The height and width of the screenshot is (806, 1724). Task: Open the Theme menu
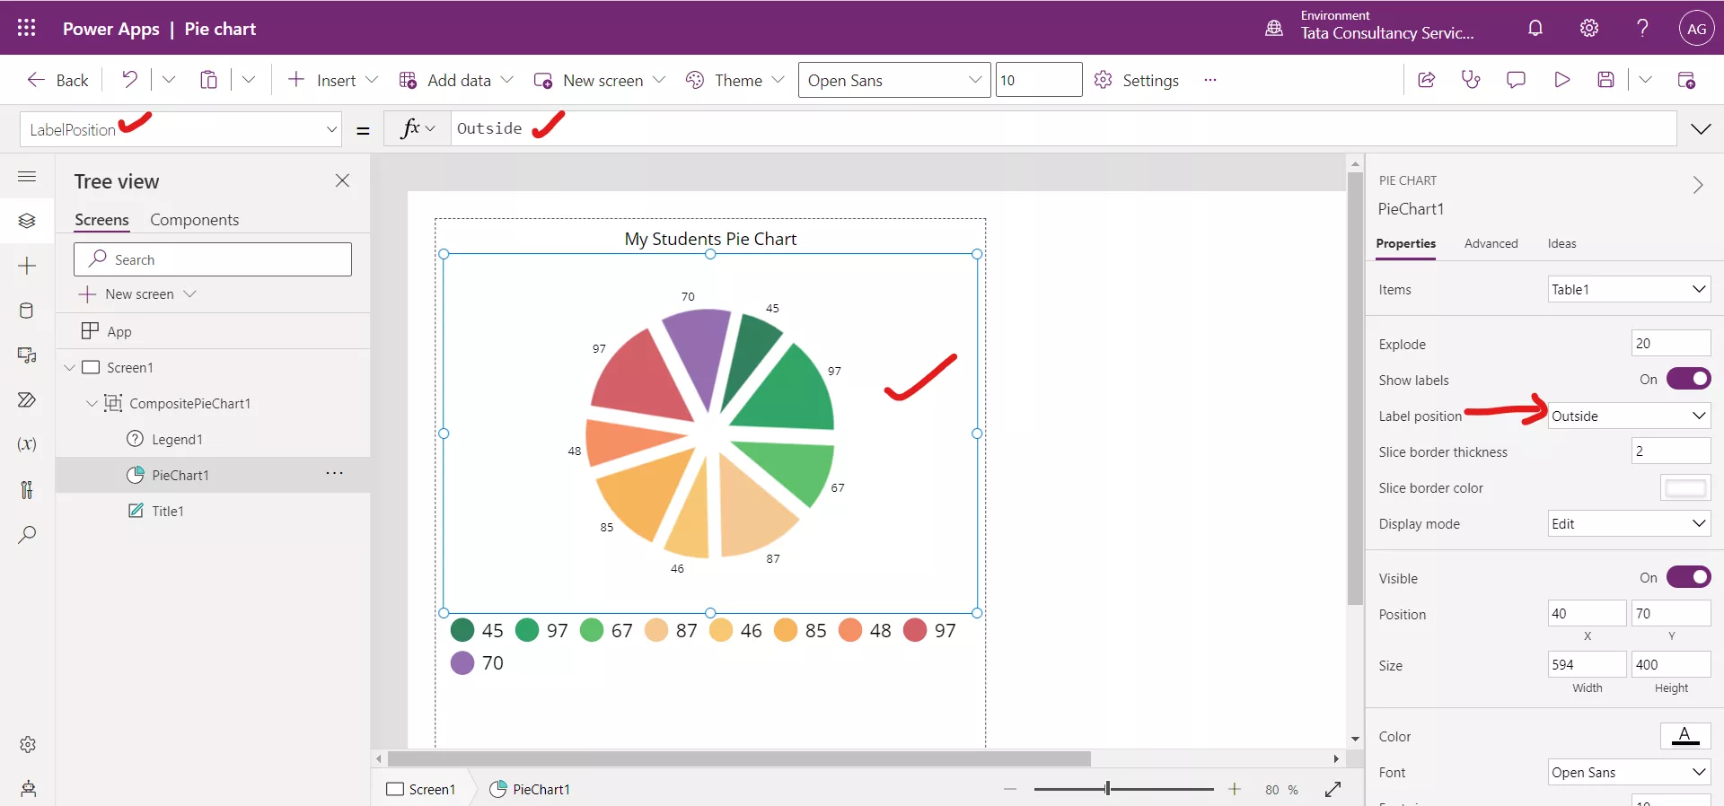[x=734, y=80]
